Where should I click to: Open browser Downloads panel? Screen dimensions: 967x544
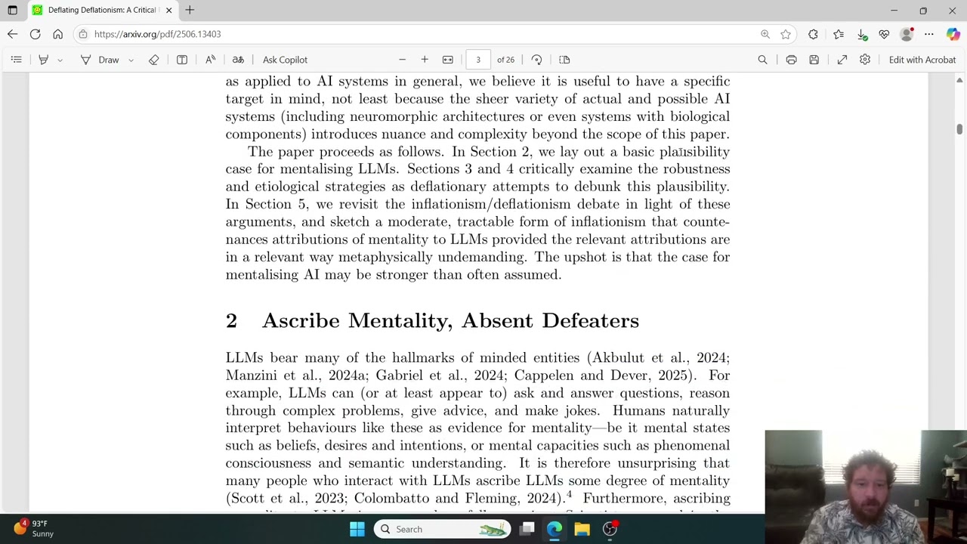(861, 34)
